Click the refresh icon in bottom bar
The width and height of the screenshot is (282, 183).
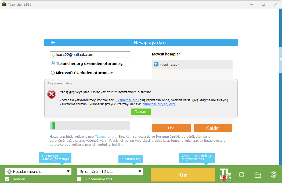click(x=241, y=175)
